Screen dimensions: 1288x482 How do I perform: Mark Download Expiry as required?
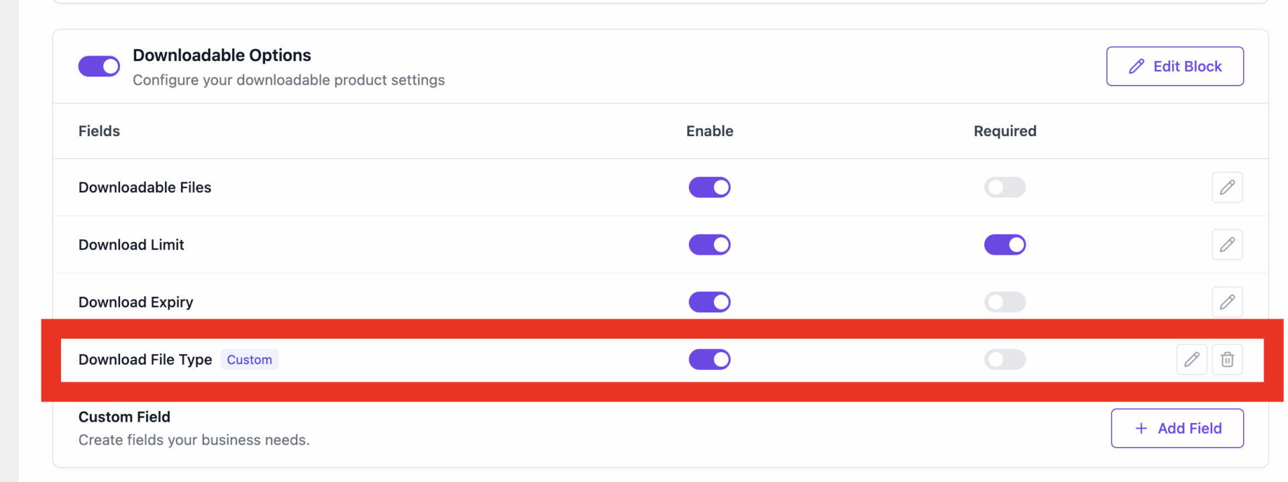tap(1004, 302)
